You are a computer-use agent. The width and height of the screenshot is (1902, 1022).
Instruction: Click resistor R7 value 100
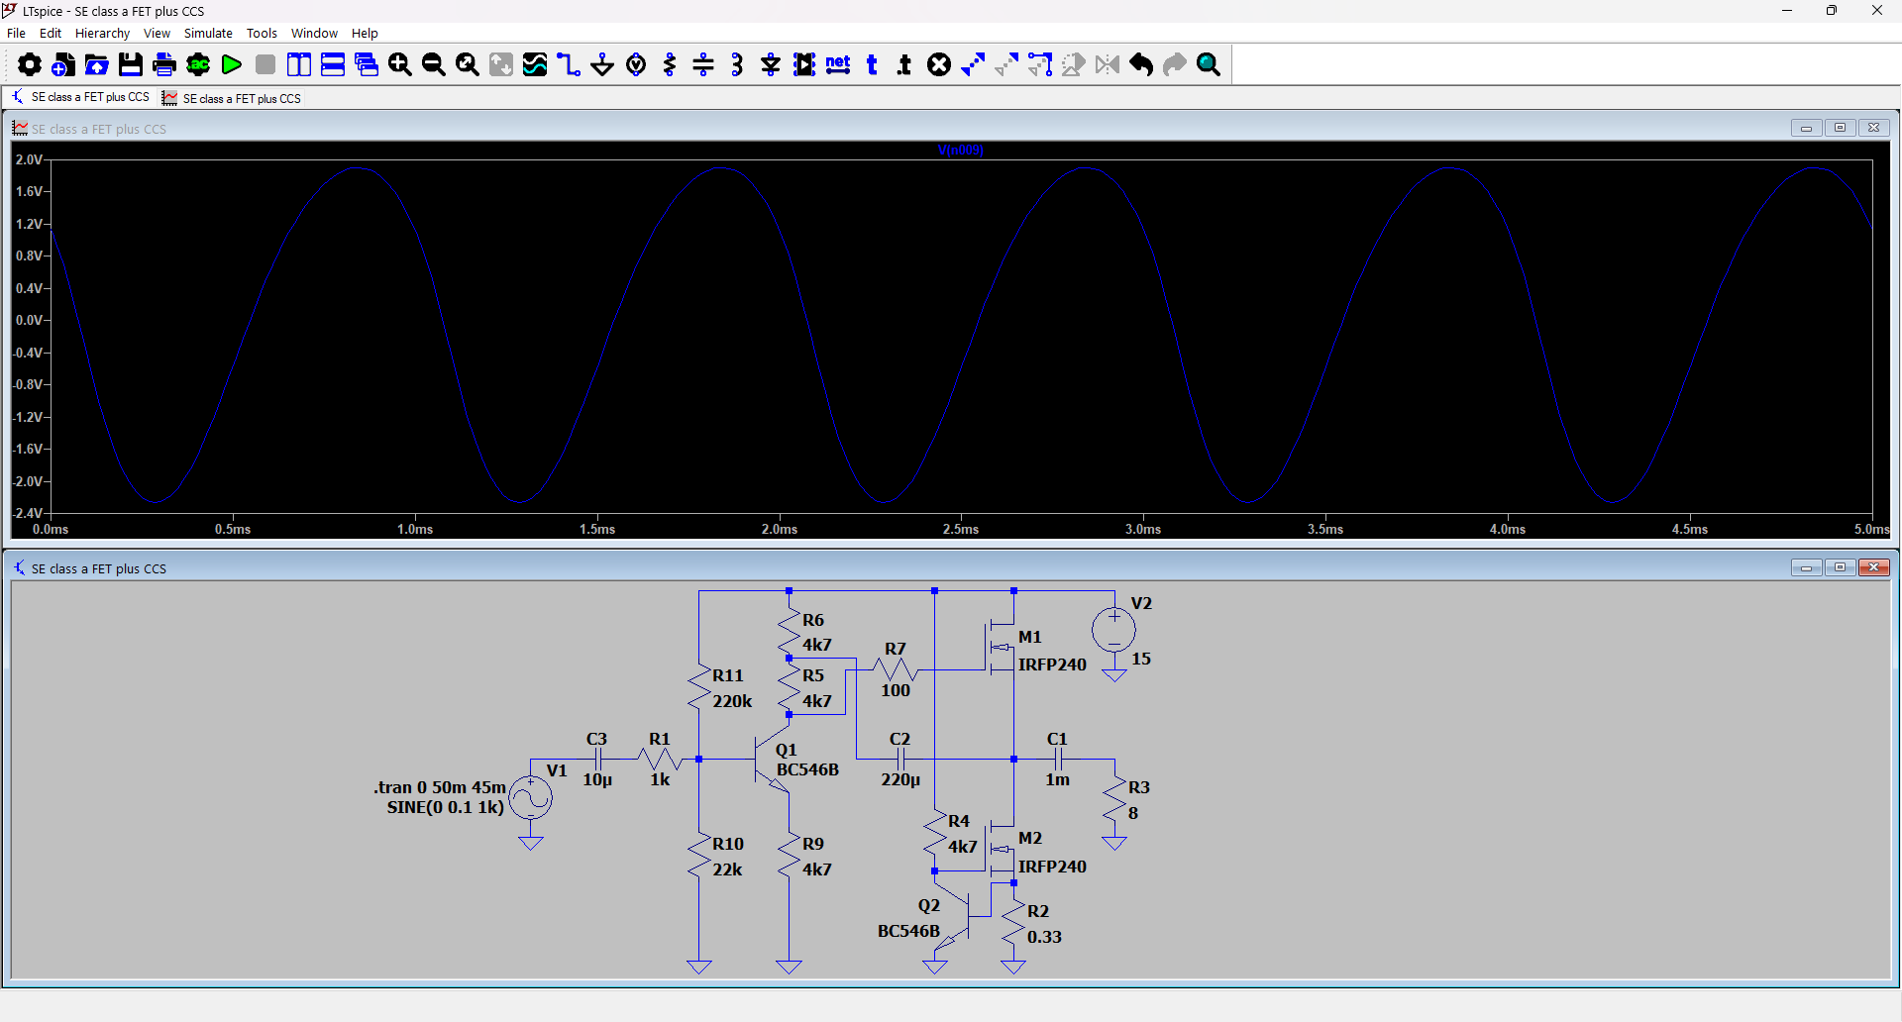click(x=896, y=690)
